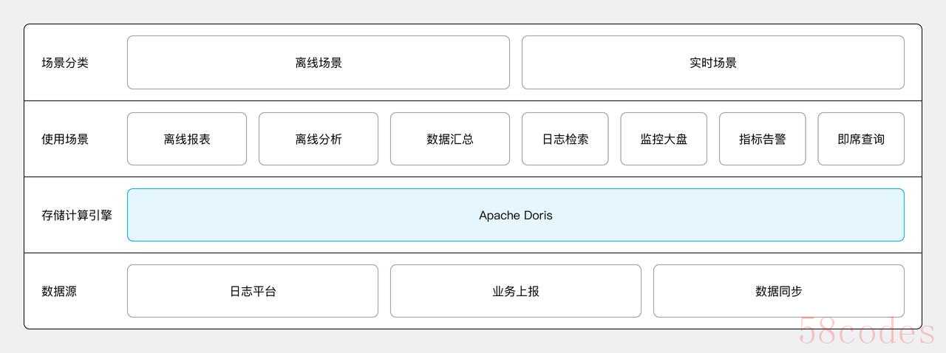Select the 日志平台 data source box
This screenshot has height=353, width=946.
[252, 291]
